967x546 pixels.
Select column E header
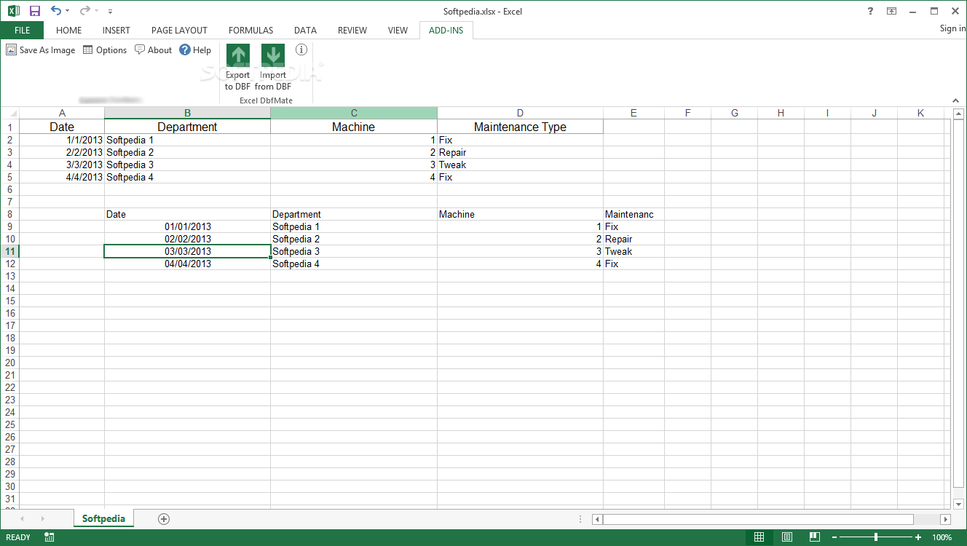point(634,113)
